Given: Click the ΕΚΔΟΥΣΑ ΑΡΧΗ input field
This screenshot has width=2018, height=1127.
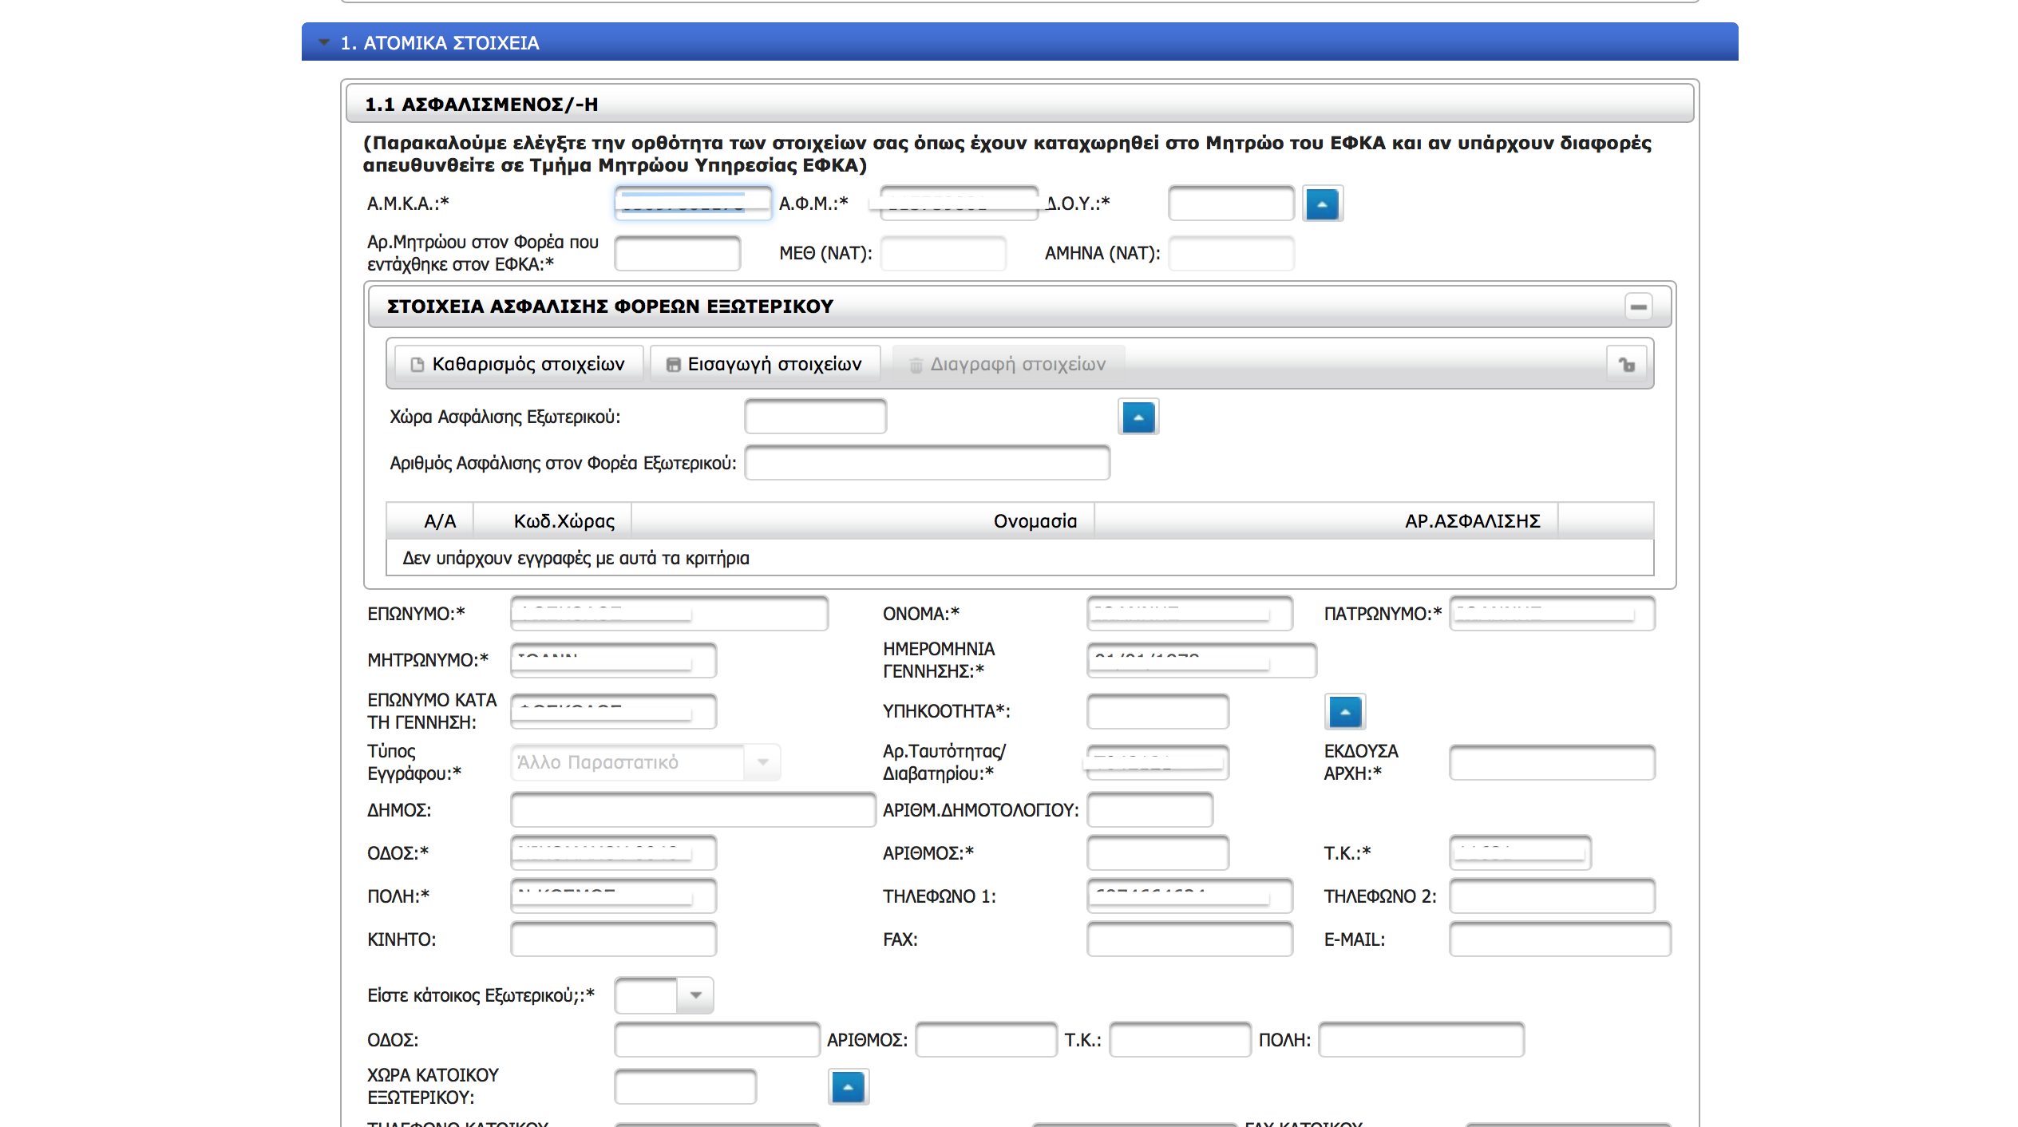Looking at the screenshot, I should 1551,762.
